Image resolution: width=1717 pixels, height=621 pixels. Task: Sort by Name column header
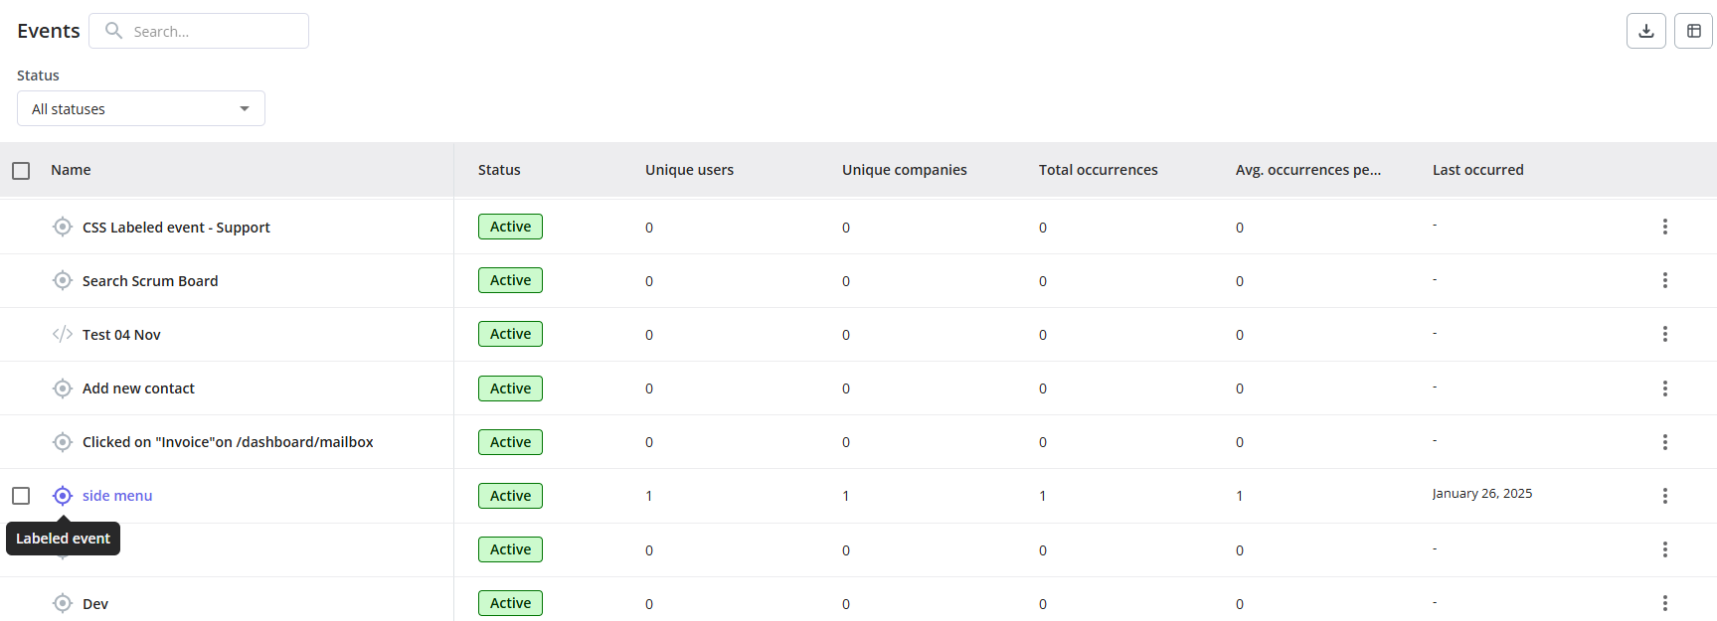[x=71, y=170]
